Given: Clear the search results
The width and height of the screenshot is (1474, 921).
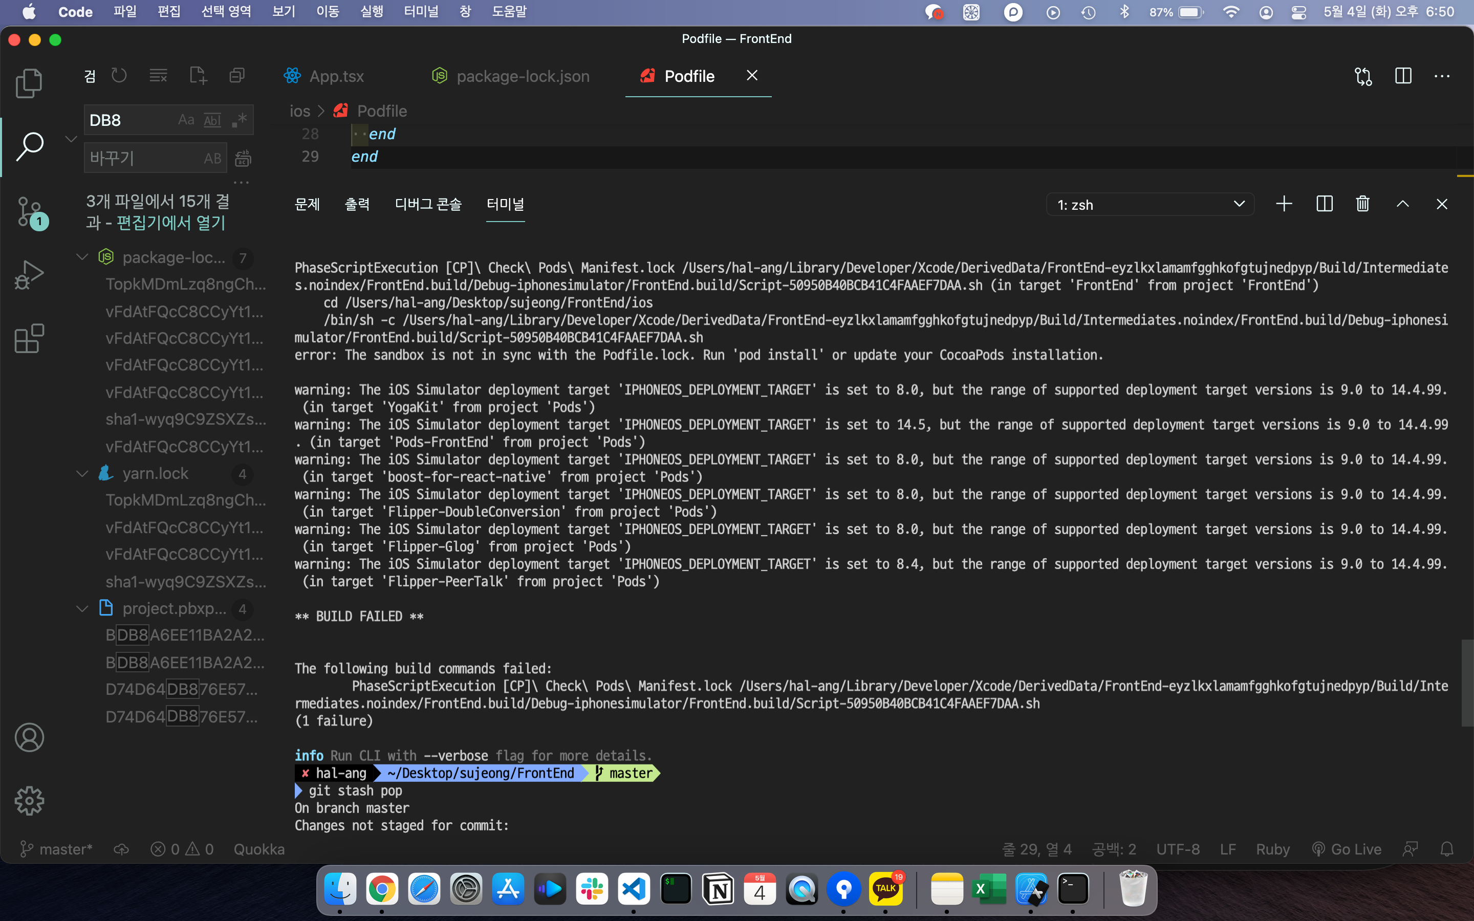Looking at the screenshot, I should pos(158,76).
